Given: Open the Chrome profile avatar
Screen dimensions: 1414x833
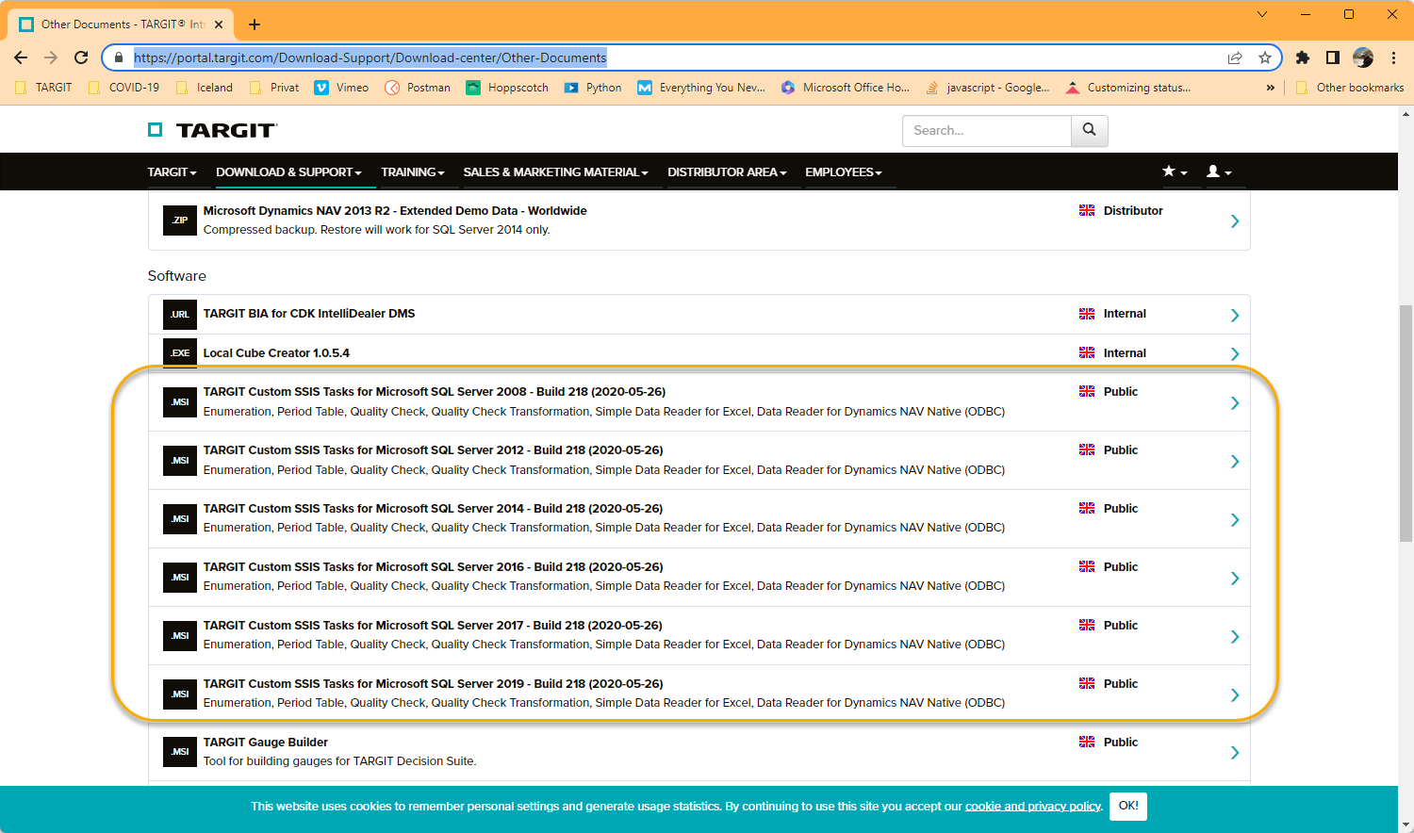Looking at the screenshot, I should (1363, 57).
